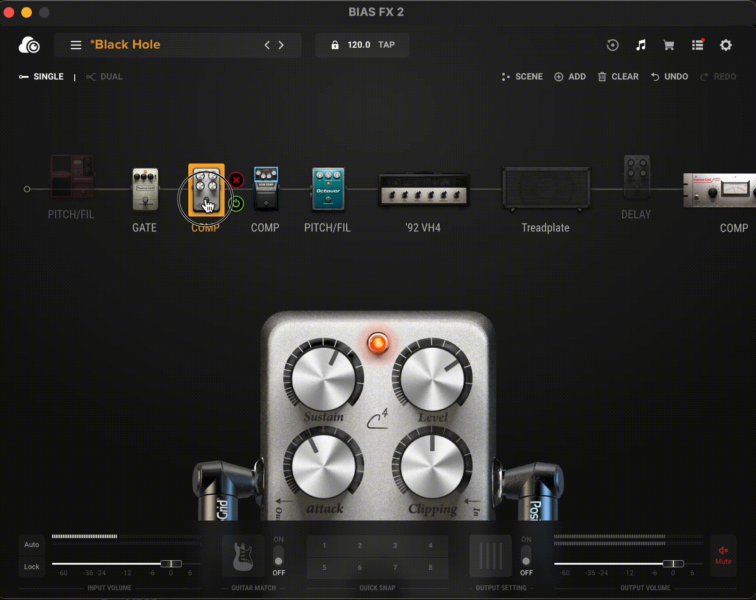Go to the next preset arrow
756x600 pixels.
281,45
